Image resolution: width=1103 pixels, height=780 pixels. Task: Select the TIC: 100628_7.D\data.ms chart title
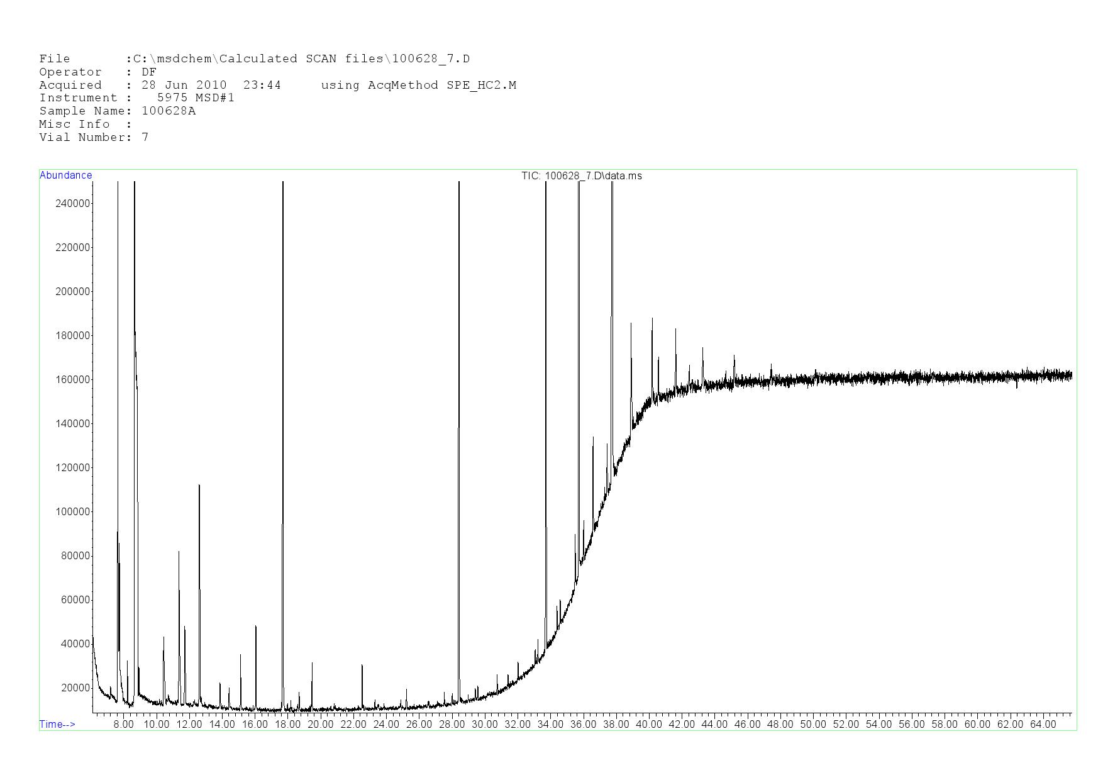click(581, 175)
